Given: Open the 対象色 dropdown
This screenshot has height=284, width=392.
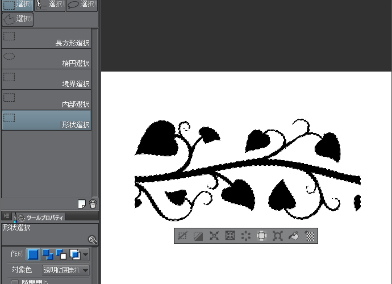Looking at the screenshot, I should [x=66, y=270].
